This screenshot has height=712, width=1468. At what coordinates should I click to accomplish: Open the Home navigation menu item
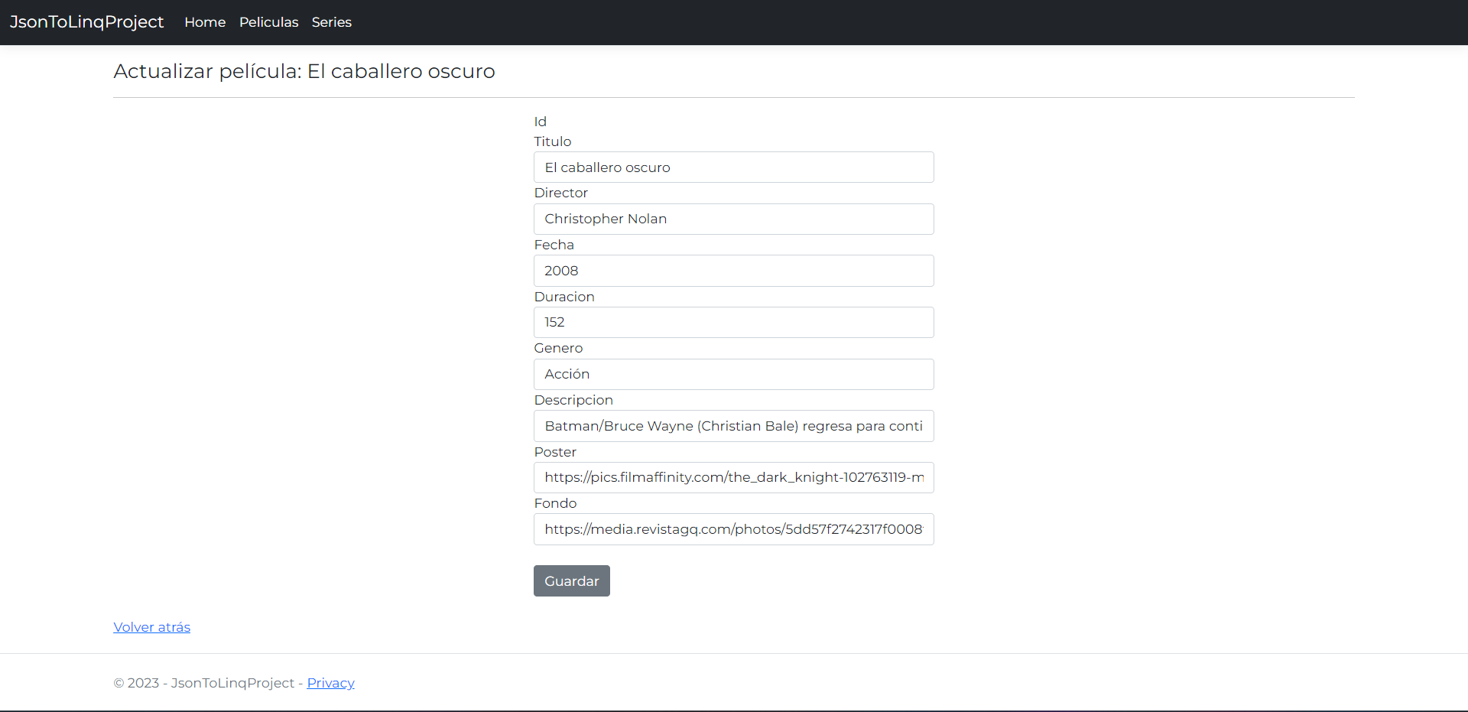click(204, 22)
